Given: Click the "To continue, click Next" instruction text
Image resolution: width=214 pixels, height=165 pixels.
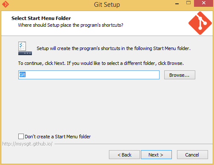Looking at the screenshot, I should [101, 63].
